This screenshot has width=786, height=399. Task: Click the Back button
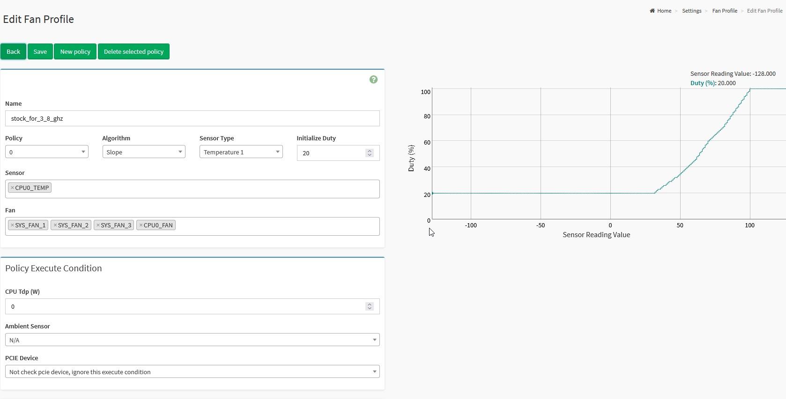tap(13, 51)
